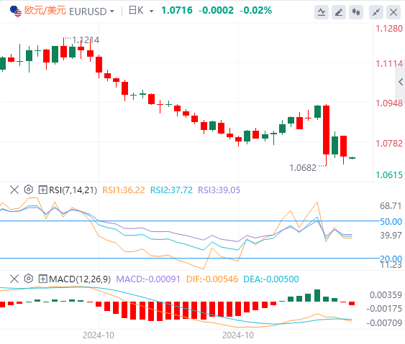Open the indicator line-chart tool icon
This screenshot has width=405, height=344.
click(322, 12)
